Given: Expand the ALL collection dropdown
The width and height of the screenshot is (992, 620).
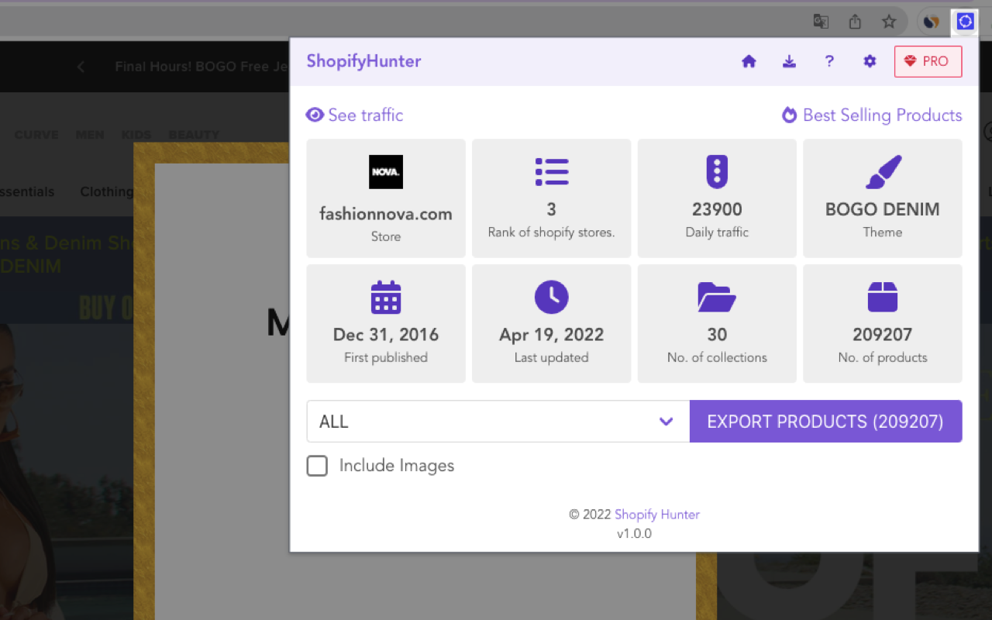Looking at the screenshot, I should click(498, 422).
